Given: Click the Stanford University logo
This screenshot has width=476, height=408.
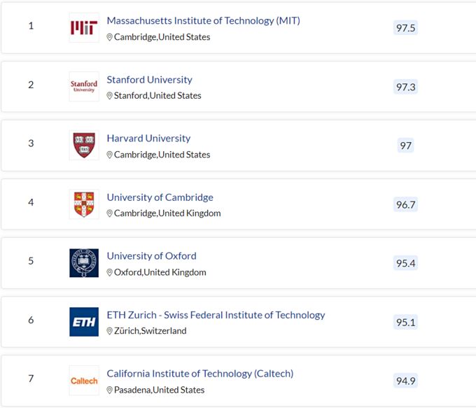Looking at the screenshot, I should [84, 86].
